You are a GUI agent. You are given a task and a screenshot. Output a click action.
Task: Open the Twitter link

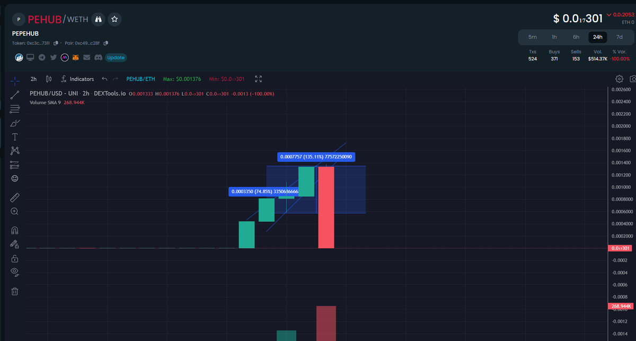53,57
